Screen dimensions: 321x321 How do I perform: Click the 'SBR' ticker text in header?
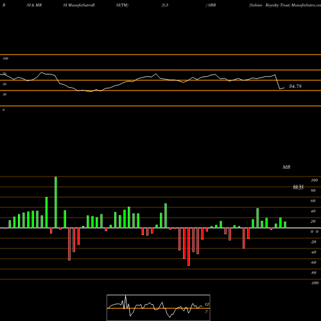(212, 5)
